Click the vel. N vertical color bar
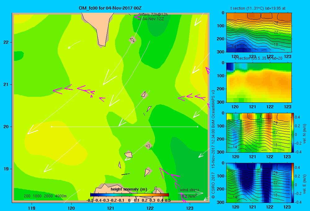310x211 pixels. pyautogui.click(x=293, y=132)
